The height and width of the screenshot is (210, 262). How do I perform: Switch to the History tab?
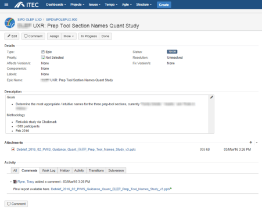click(65, 170)
